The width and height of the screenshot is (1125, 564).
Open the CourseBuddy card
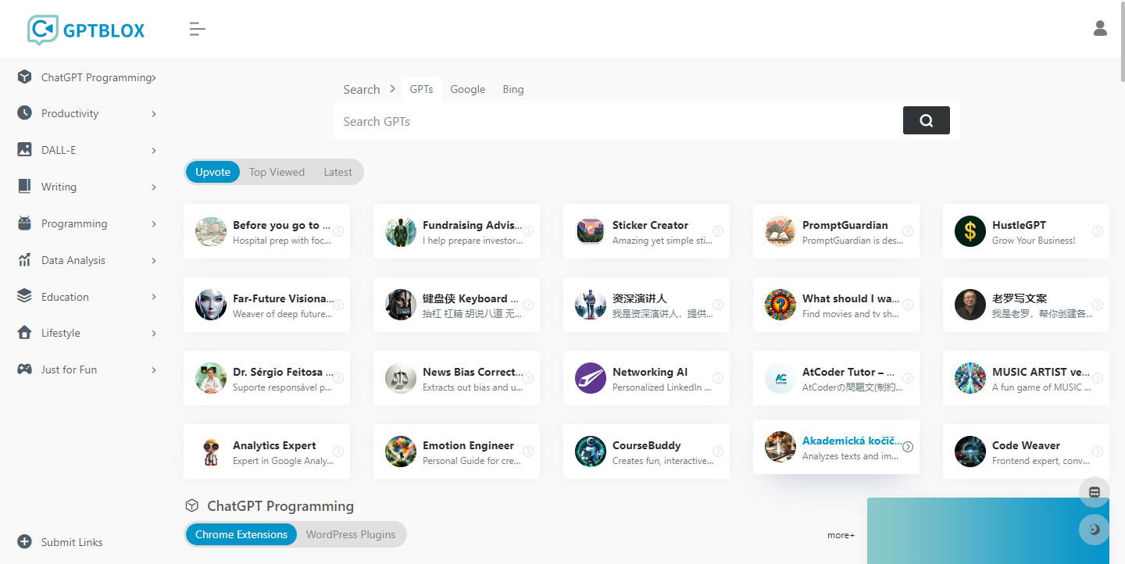(x=646, y=452)
